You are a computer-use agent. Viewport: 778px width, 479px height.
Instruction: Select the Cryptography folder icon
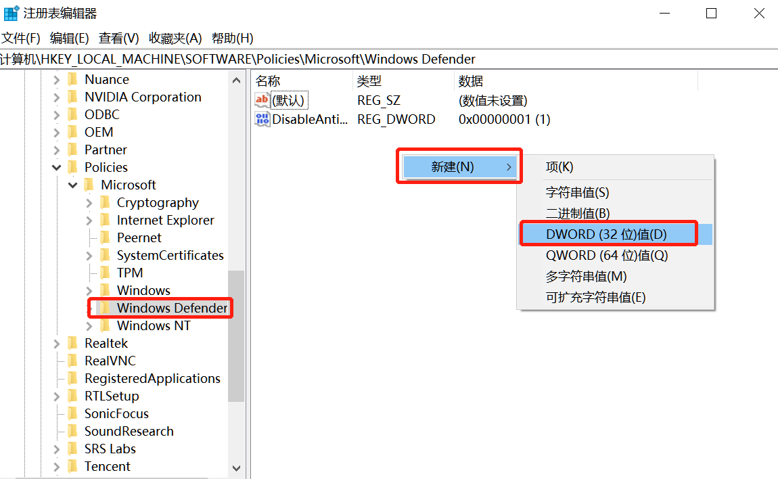click(x=106, y=202)
